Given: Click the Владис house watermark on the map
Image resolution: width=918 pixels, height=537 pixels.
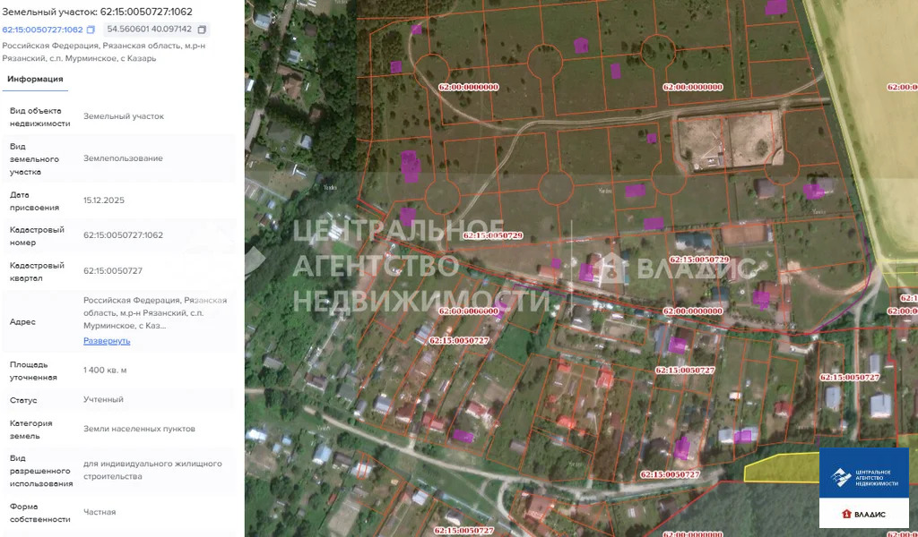Looking at the screenshot, I should [x=612, y=268].
